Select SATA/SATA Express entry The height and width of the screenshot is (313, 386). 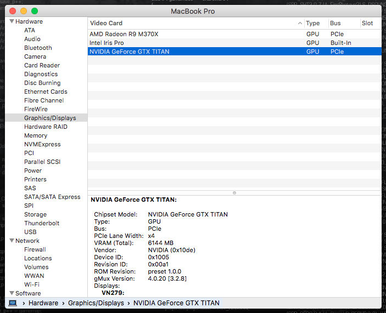tap(52, 197)
